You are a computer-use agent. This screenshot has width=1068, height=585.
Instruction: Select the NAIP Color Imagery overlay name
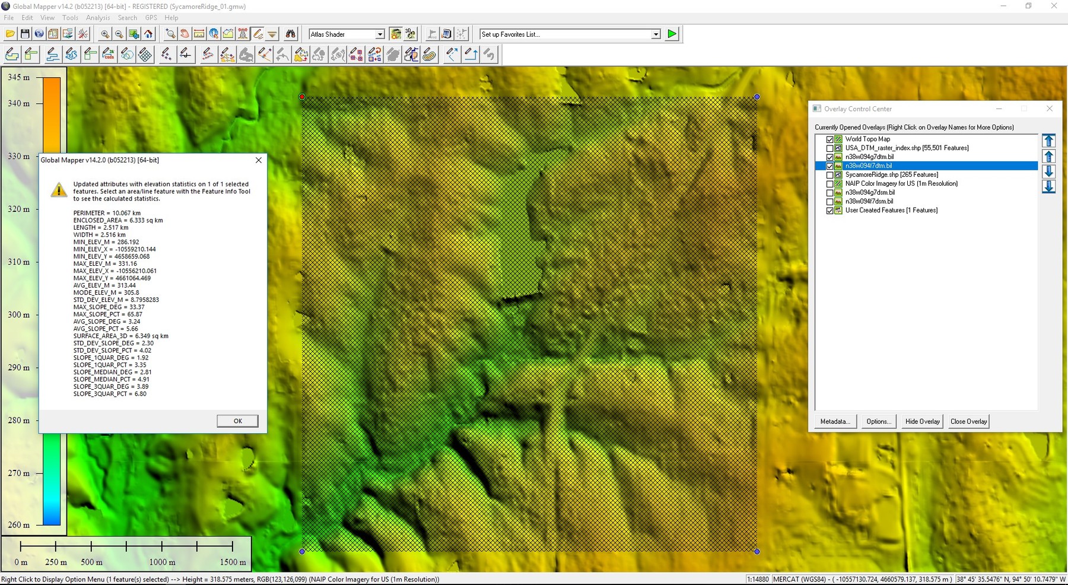click(901, 183)
